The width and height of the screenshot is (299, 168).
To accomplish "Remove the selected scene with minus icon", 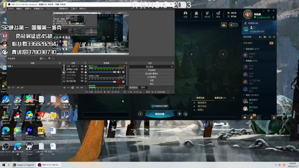I will click(x=13, y=88).
